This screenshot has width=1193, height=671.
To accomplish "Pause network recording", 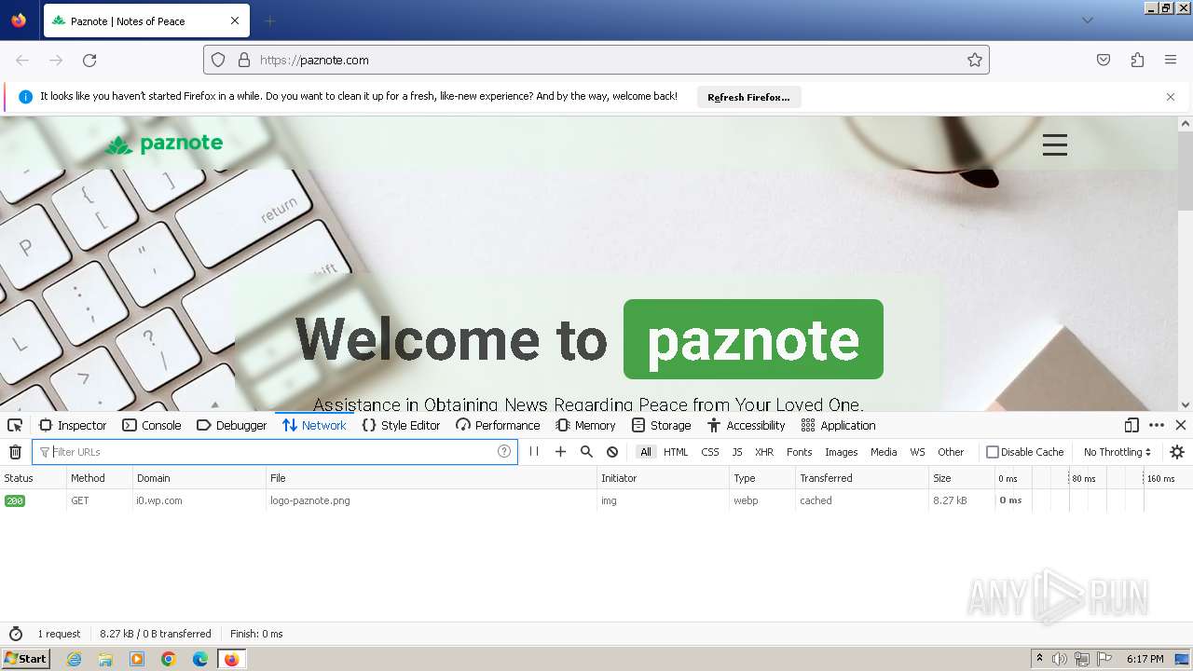I will 534,452.
